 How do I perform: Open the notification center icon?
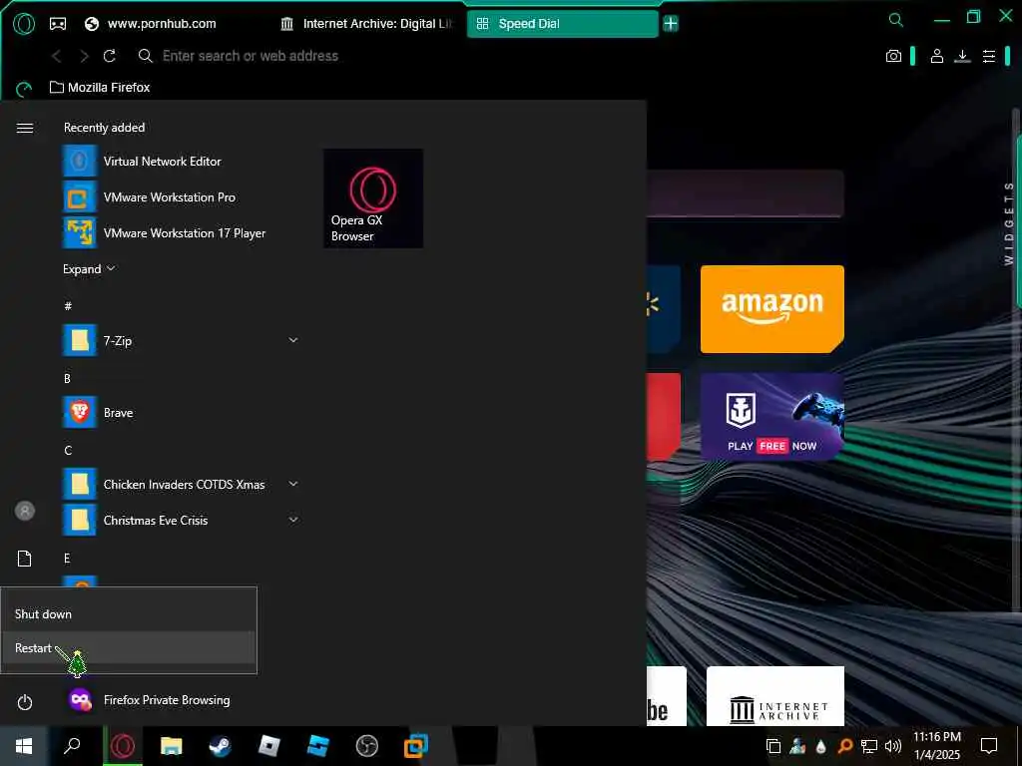[x=989, y=746]
